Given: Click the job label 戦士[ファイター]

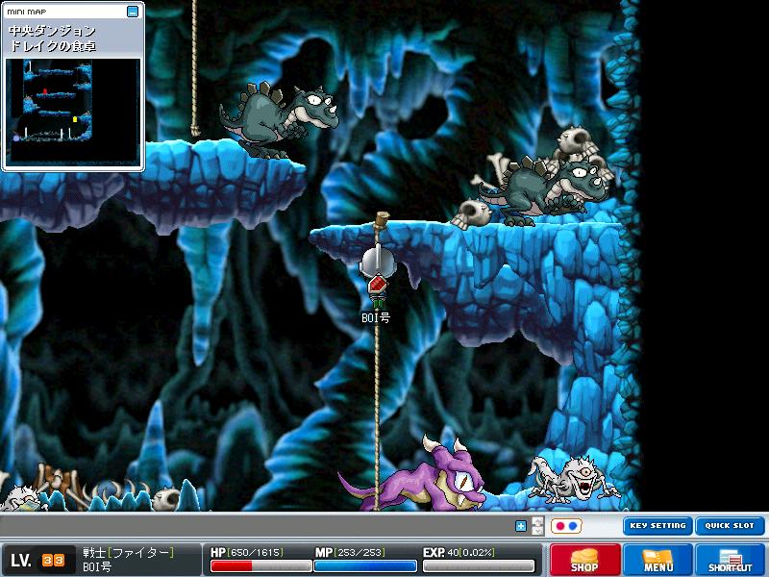Looking at the screenshot, I should click(x=128, y=553).
